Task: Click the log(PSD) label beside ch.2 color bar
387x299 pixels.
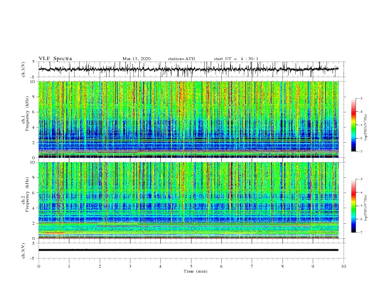Action: click(x=366, y=208)
